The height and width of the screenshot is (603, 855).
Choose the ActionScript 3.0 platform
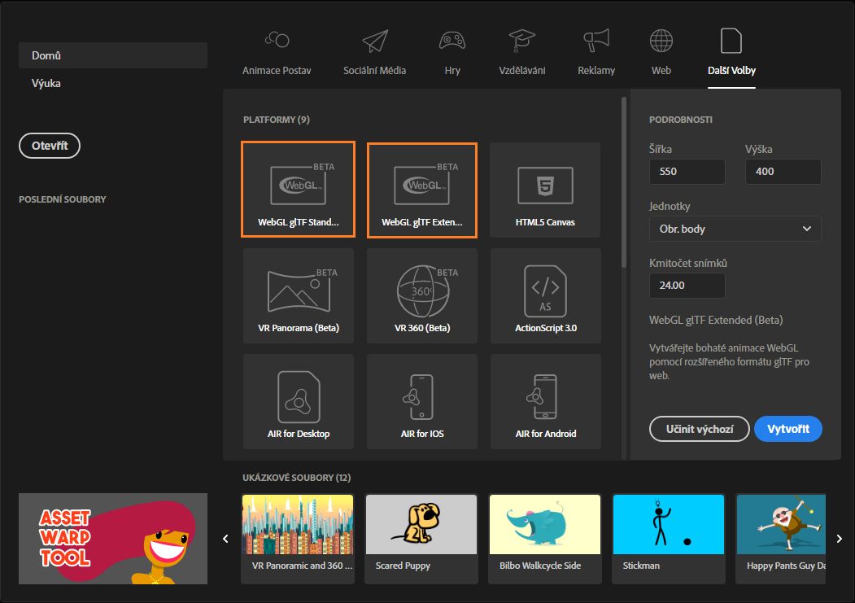(x=545, y=295)
